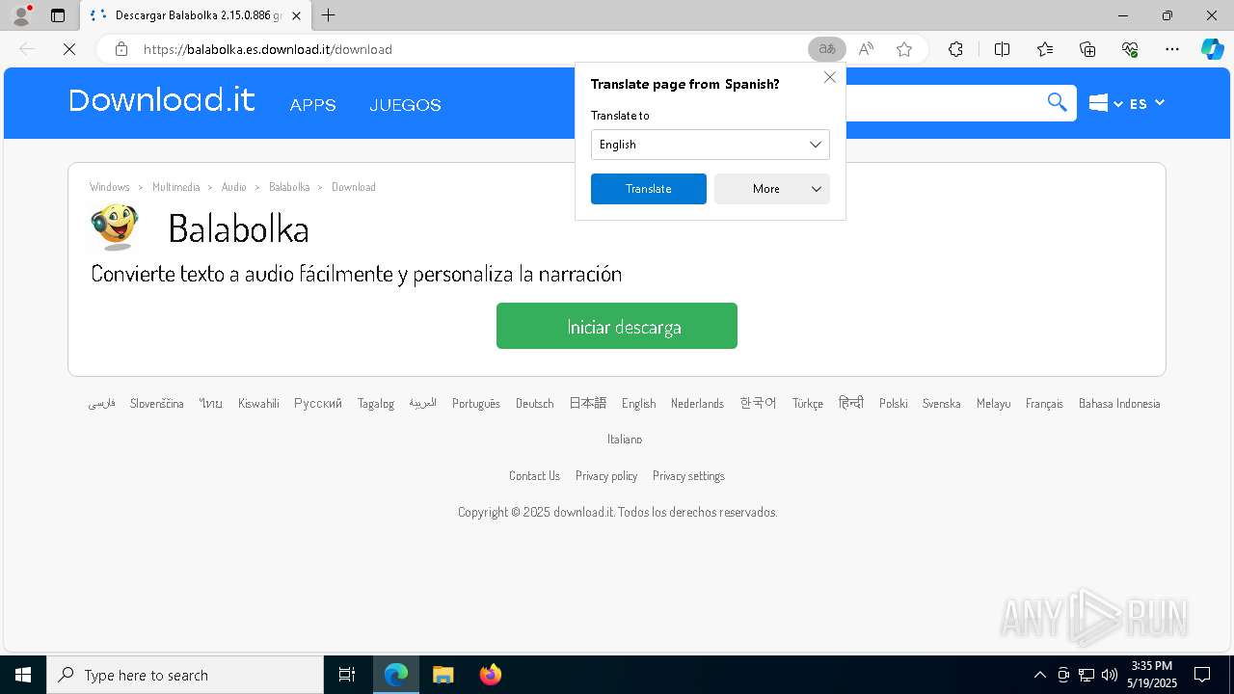Image resolution: width=1234 pixels, height=694 pixels.
Task: Go to Download.it home logo
Action: tap(162, 100)
